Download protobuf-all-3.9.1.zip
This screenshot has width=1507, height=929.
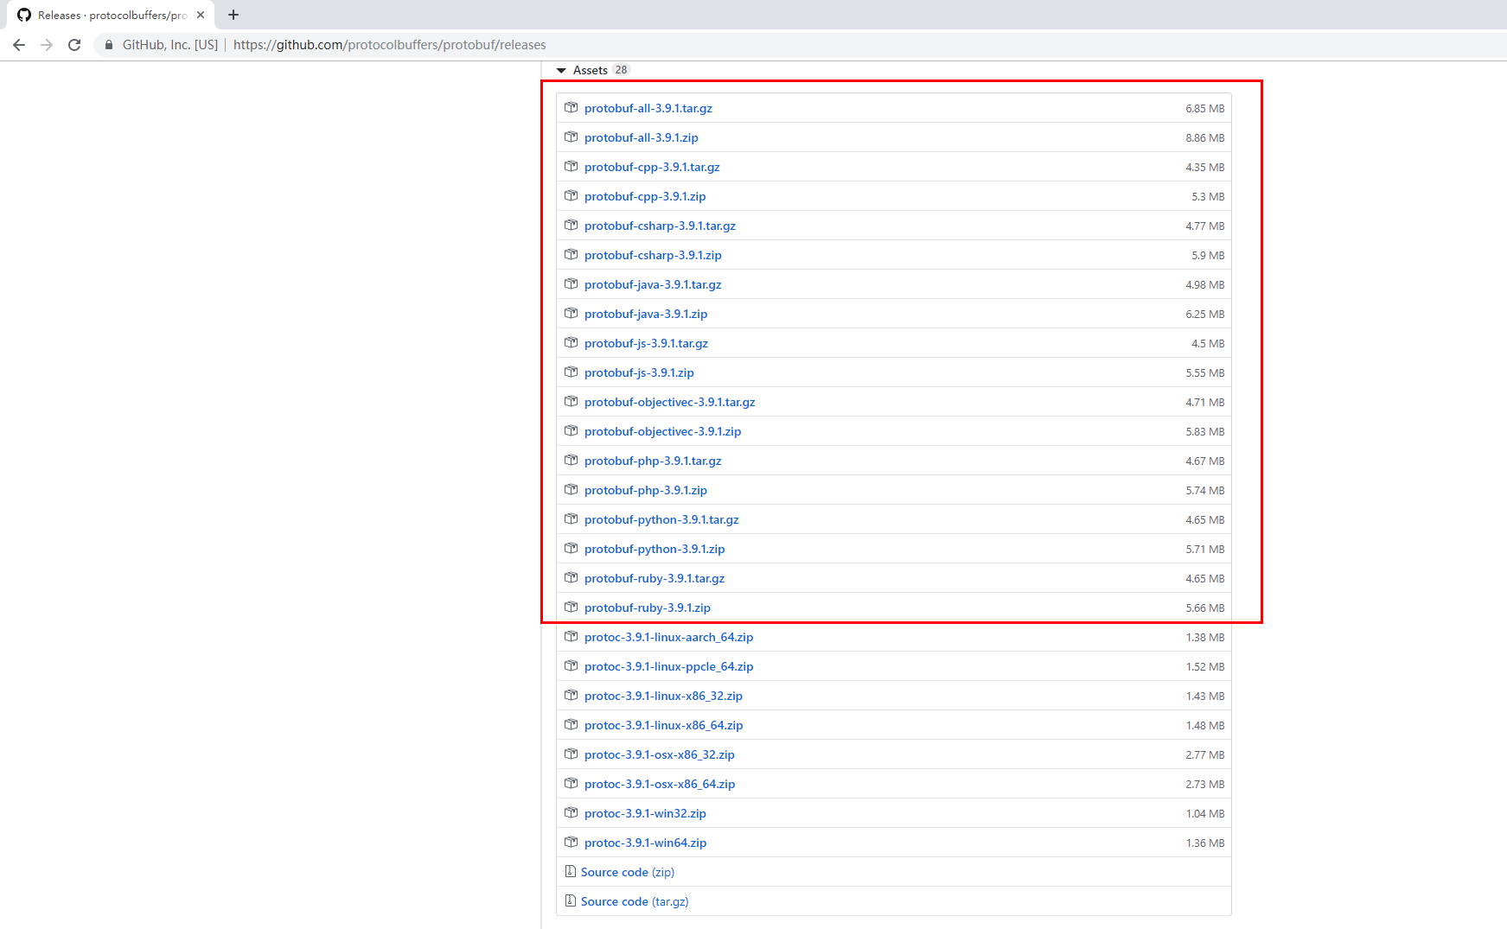642,137
